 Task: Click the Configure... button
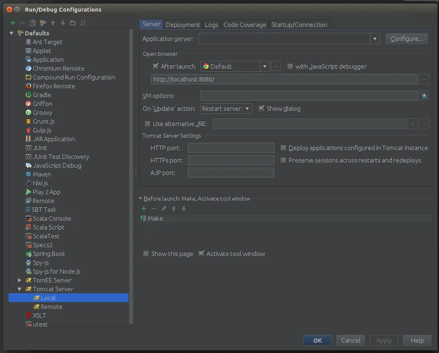(407, 39)
